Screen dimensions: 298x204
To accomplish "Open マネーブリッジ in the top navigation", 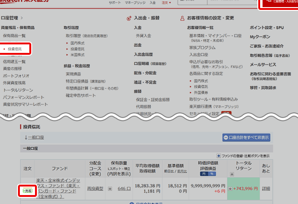I will click(x=135, y=3).
